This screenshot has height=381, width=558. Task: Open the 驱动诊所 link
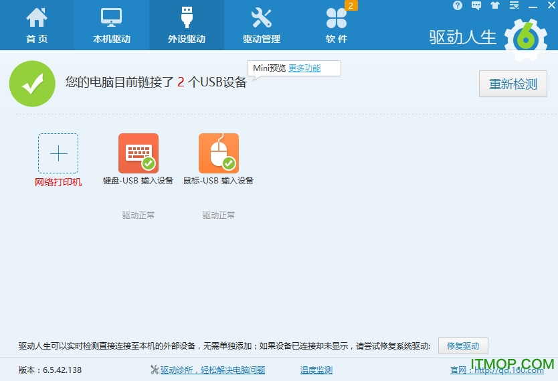[x=213, y=370]
